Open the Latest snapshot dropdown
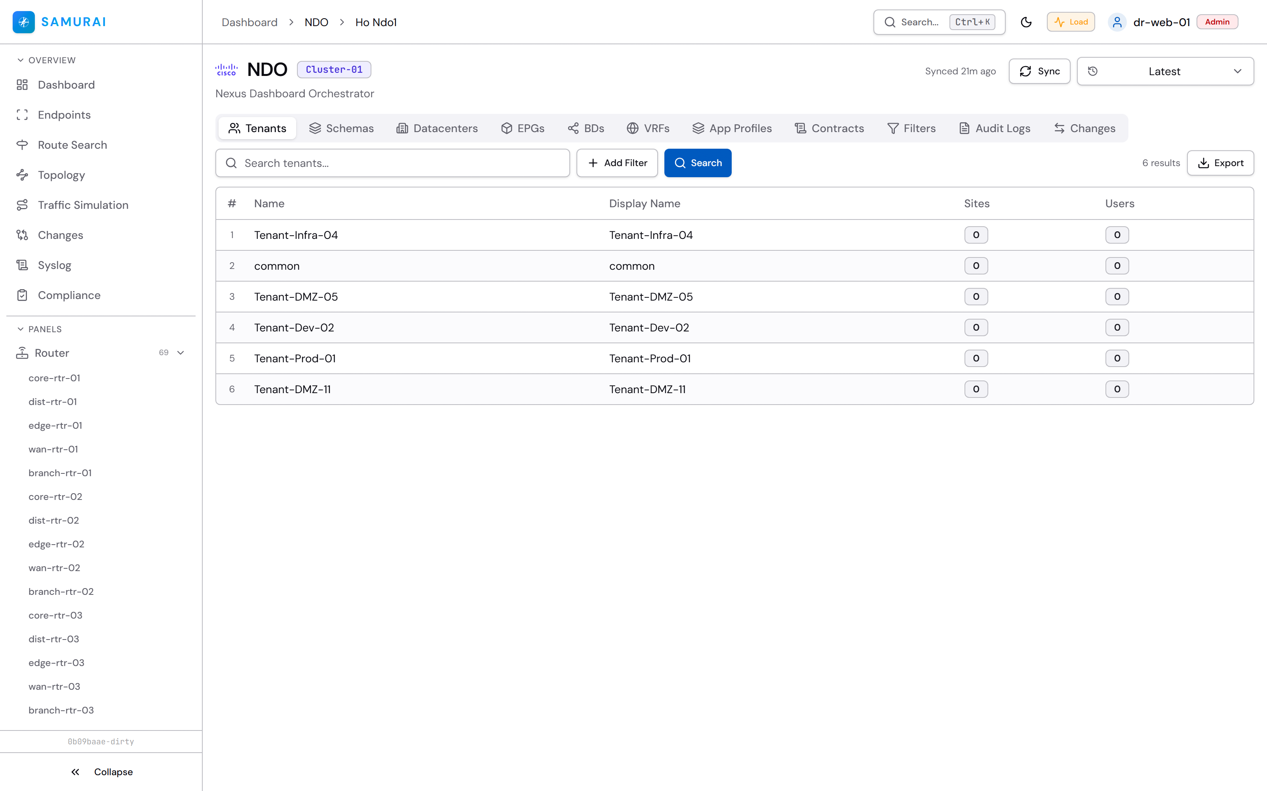Screen dimensions: 1267x791 [x=1165, y=71]
